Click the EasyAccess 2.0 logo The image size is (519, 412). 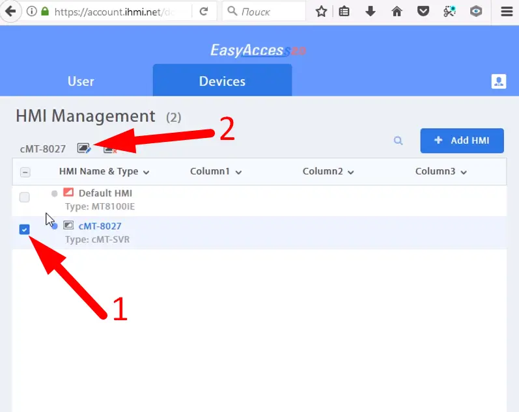258,50
